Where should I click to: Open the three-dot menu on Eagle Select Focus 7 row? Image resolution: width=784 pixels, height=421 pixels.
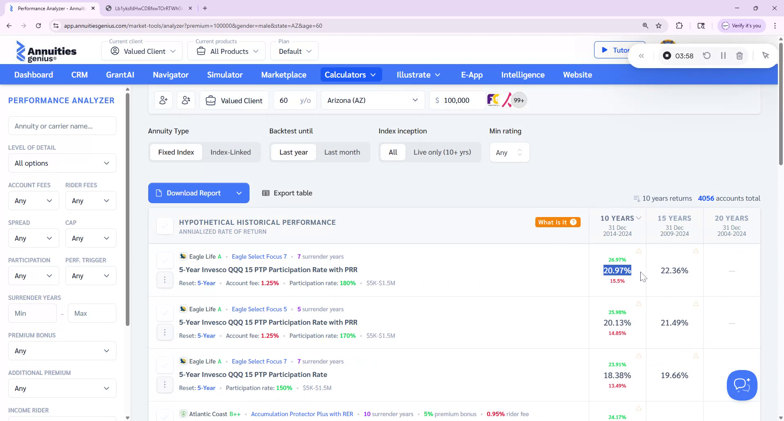165,279
